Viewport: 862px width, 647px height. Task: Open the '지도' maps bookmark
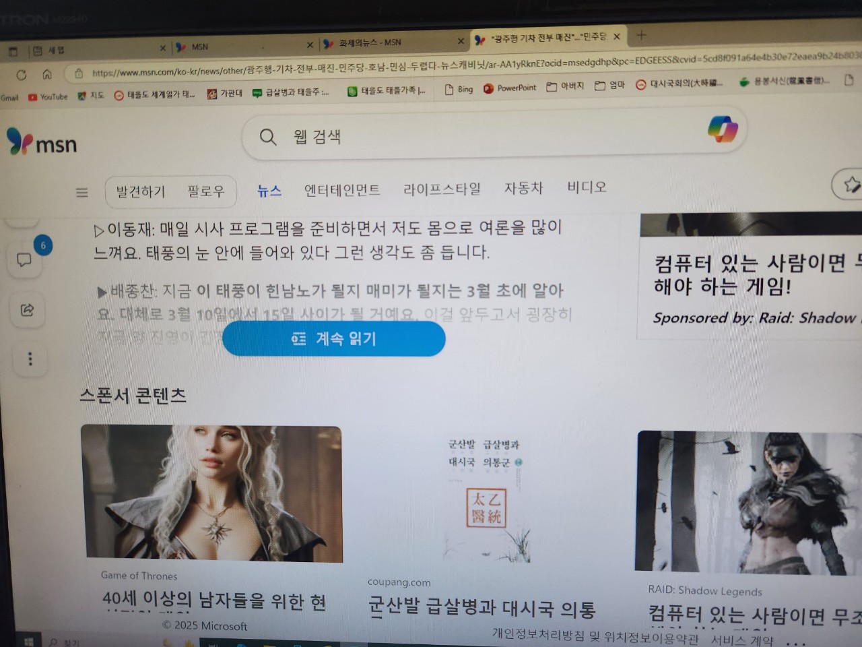point(91,96)
